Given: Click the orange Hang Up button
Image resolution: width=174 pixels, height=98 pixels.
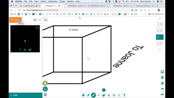Looking at the screenshot, I should 15,20.
